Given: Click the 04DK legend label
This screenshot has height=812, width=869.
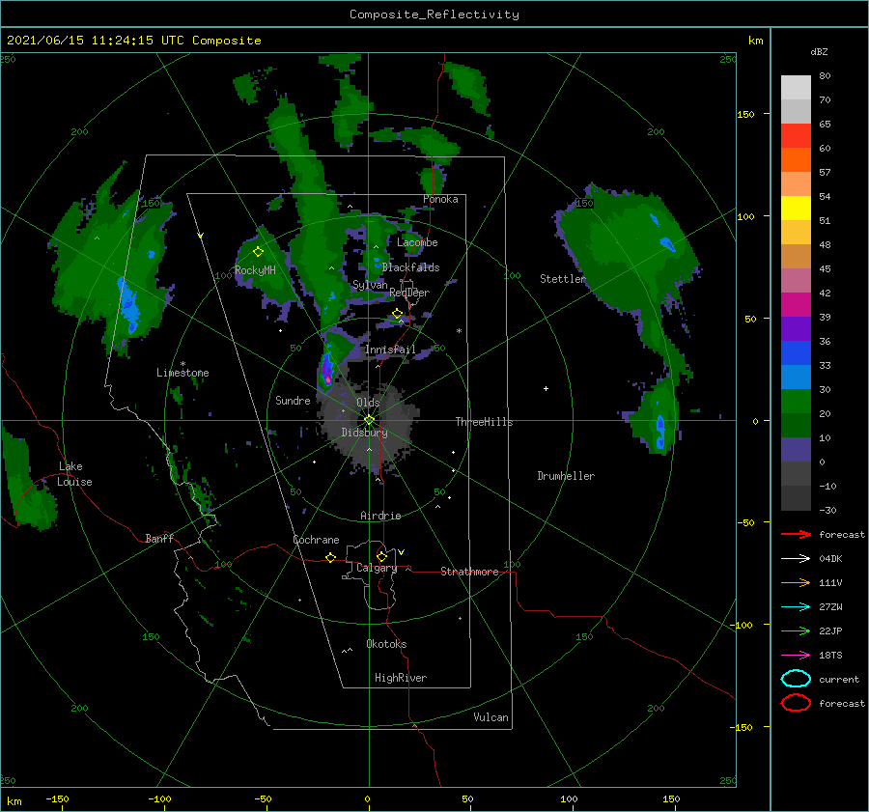Looking at the screenshot, I should (830, 559).
